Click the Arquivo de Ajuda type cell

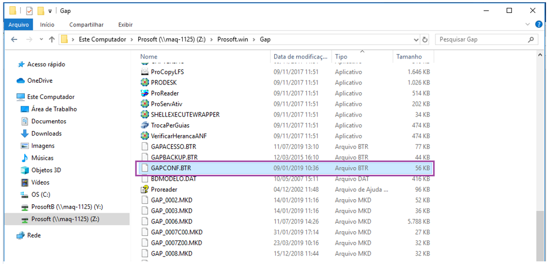(362, 190)
